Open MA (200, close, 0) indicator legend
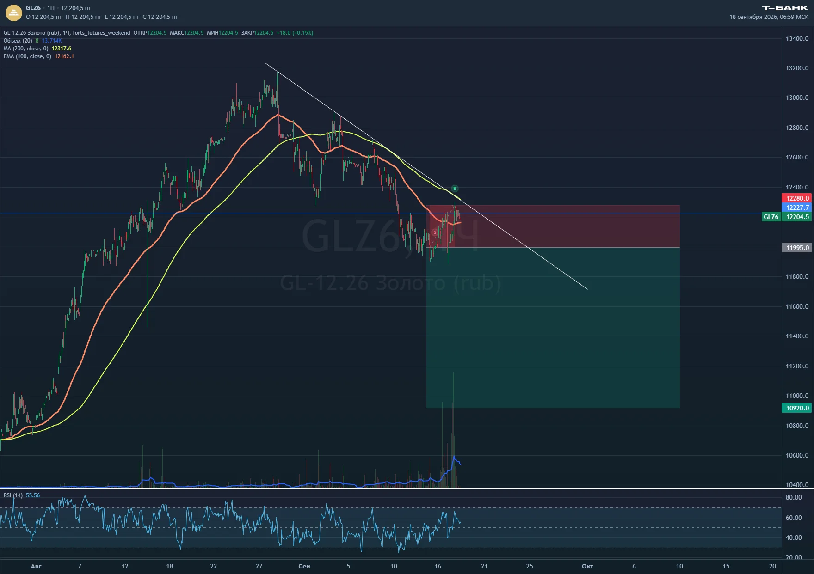 [x=26, y=49]
